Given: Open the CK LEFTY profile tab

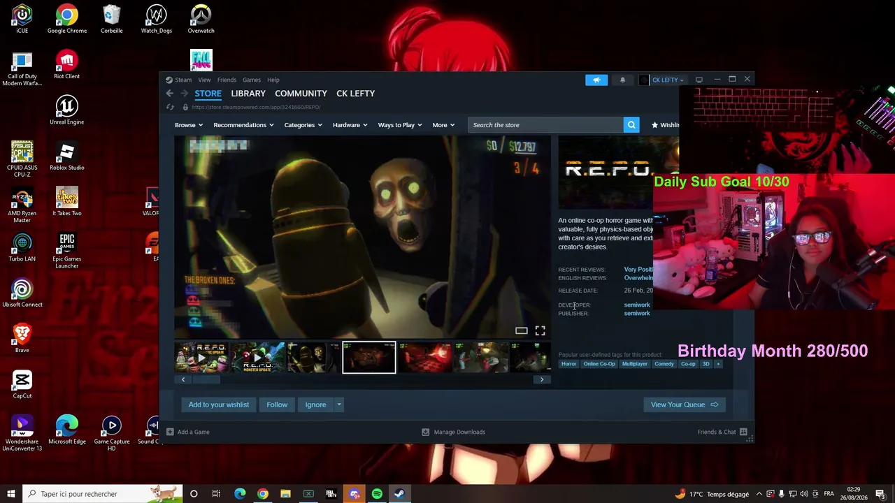Looking at the screenshot, I should pyautogui.click(x=355, y=94).
